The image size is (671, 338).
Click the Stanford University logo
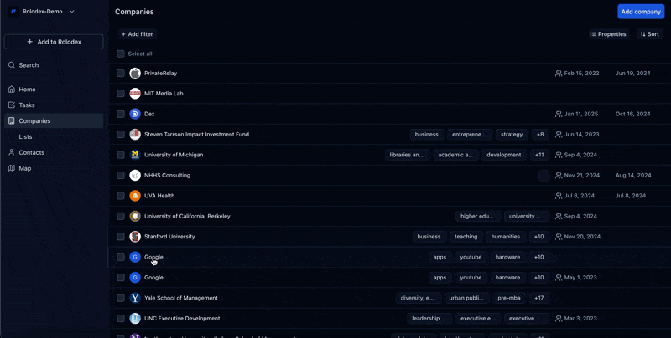pos(135,237)
